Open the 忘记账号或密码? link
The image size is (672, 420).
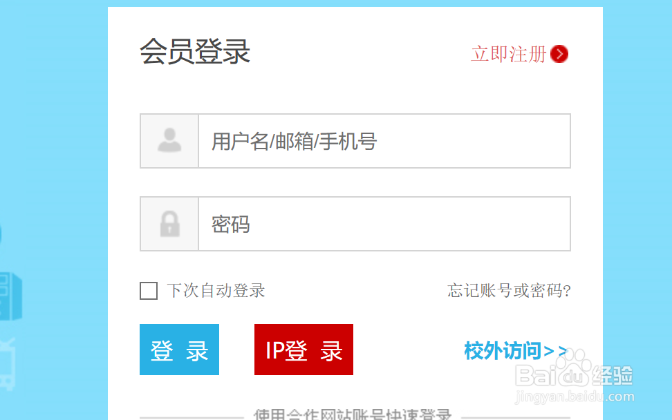click(509, 291)
